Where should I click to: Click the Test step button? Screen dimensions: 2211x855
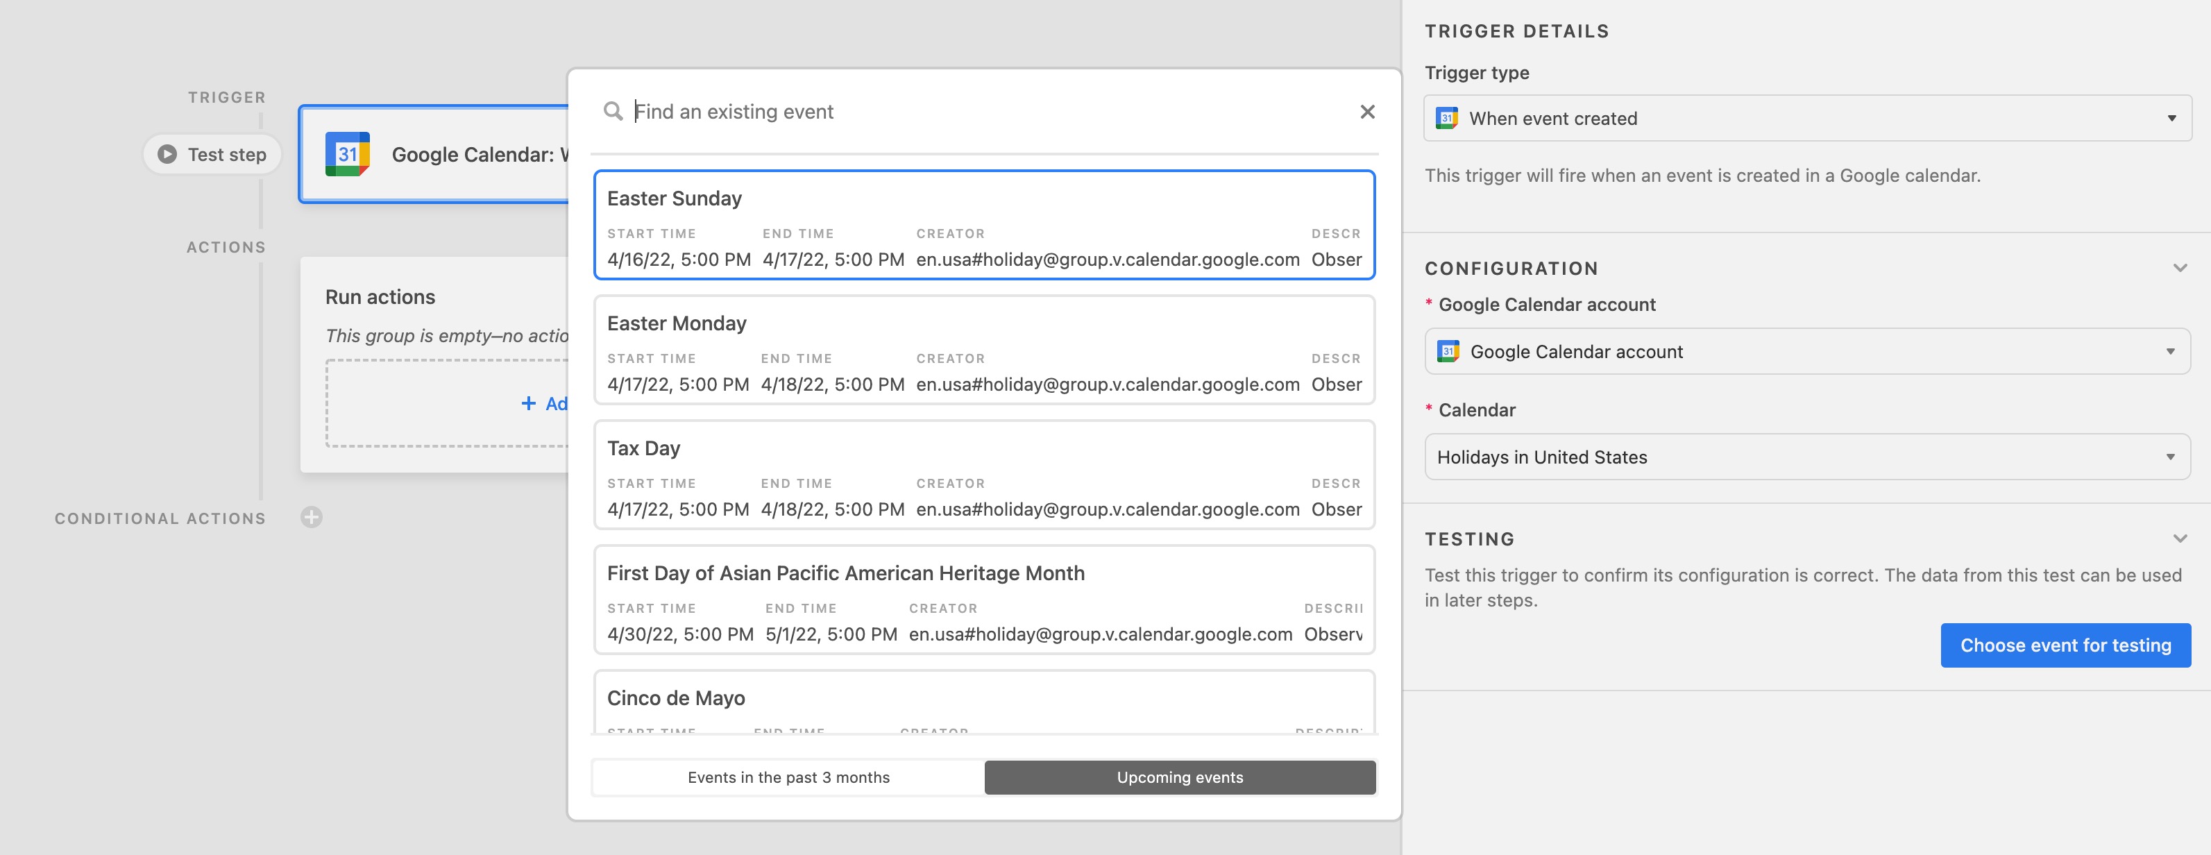[212, 155]
